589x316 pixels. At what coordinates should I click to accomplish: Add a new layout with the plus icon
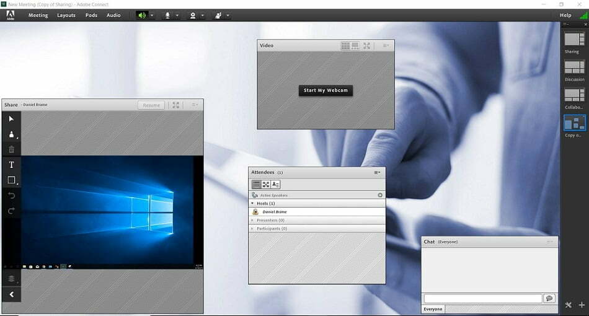click(x=582, y=305)
